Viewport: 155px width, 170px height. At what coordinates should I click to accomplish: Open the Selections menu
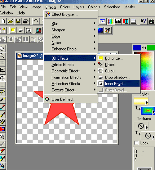112,7
